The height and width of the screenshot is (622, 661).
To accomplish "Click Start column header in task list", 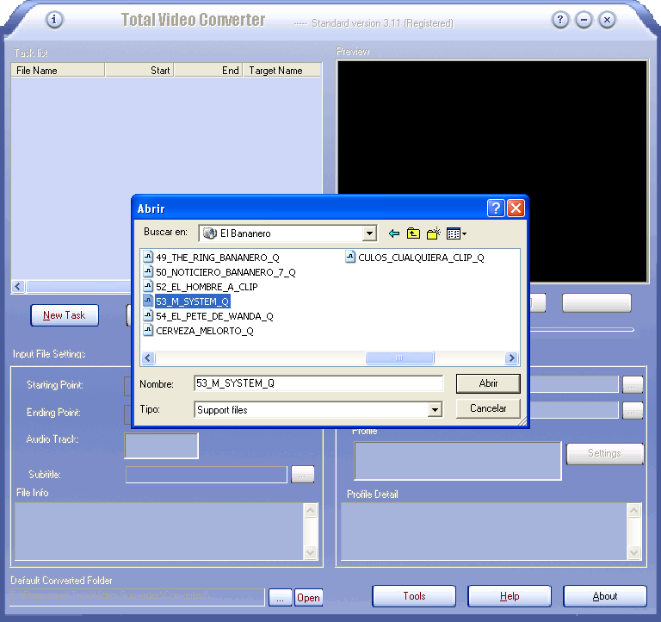I will pos(139,70).
